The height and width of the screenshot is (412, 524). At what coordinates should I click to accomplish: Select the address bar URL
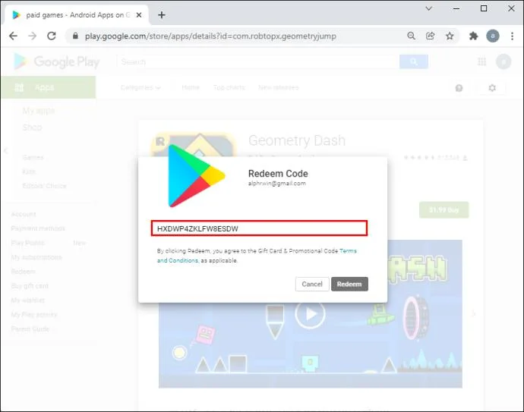tap(210, 36)
